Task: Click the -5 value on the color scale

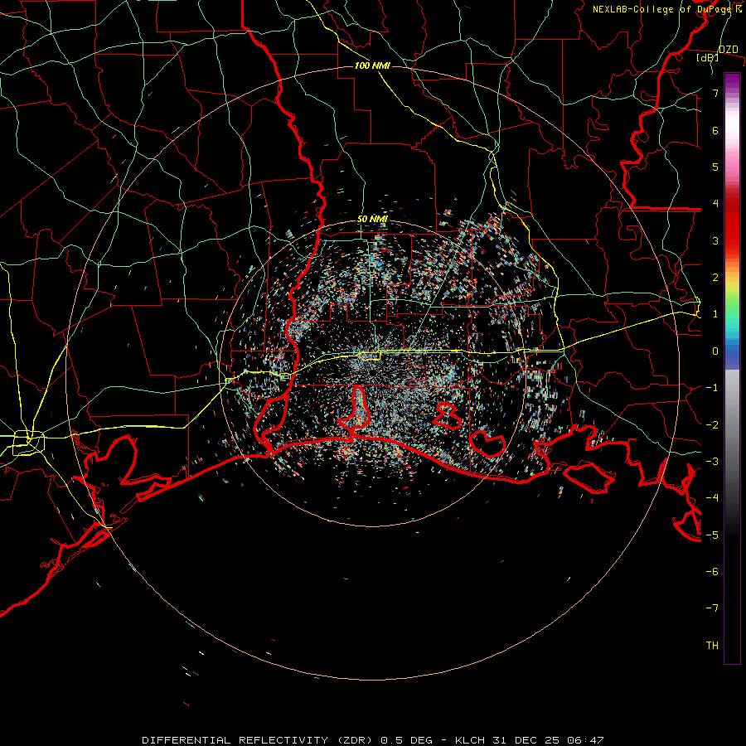Action: tap(712, 535)
